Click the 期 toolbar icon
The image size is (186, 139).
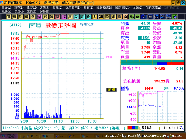tap(20, 17)
